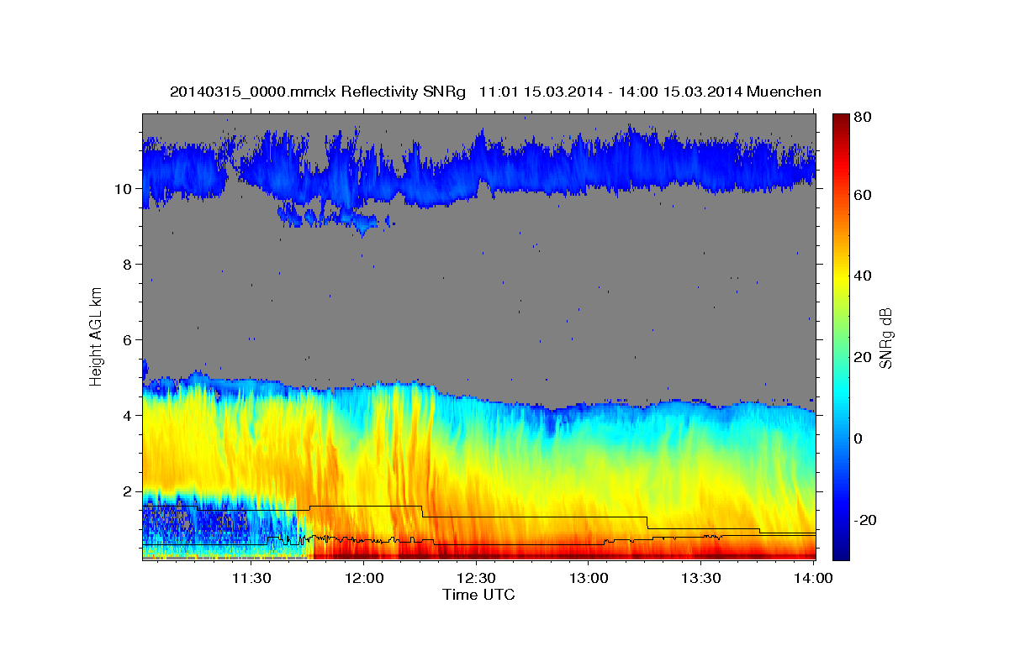Click the height tick label 2
The height and width of the screenshot is (672, 1009).
click(x=127, y=491)
